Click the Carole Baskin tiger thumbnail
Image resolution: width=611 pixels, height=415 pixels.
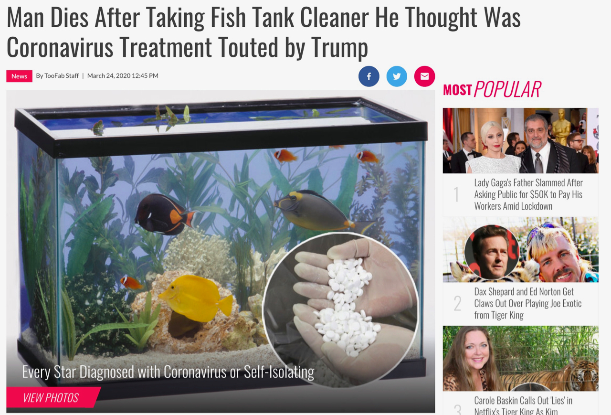pos(520,359)
